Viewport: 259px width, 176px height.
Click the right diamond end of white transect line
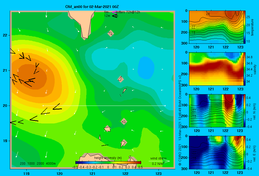tap(165, 106)
